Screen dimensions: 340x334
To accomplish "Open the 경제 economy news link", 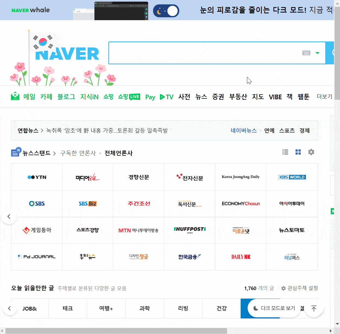I will click(304, 130).
